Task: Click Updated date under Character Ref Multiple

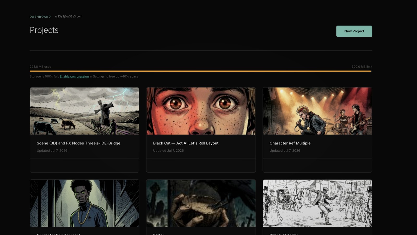Action: 285,151
